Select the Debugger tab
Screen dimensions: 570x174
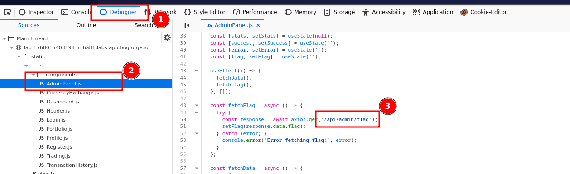click(118, 12)
